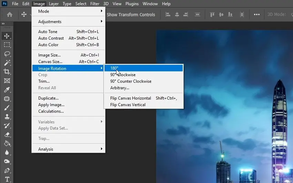Open the Plugins menu

[132, 4]
